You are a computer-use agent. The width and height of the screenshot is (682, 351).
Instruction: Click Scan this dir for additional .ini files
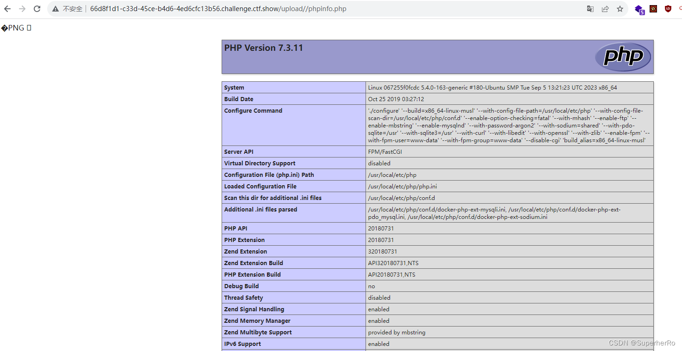tap(273, 198)
